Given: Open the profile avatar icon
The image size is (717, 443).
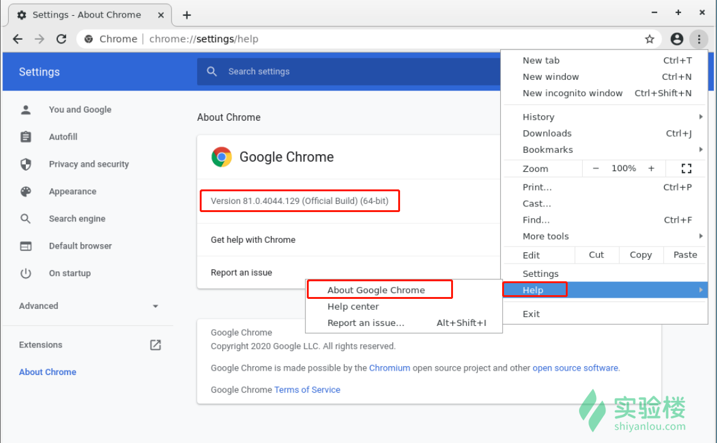Looking at the screenshot, I should (x=677, y=39).
